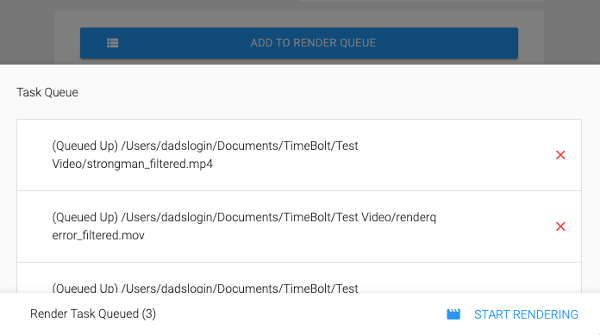This screenshot has height=335, width=600.
Task: Click the Add To Render Queue label
Action: pyautogui.click(x=313, y=43)
